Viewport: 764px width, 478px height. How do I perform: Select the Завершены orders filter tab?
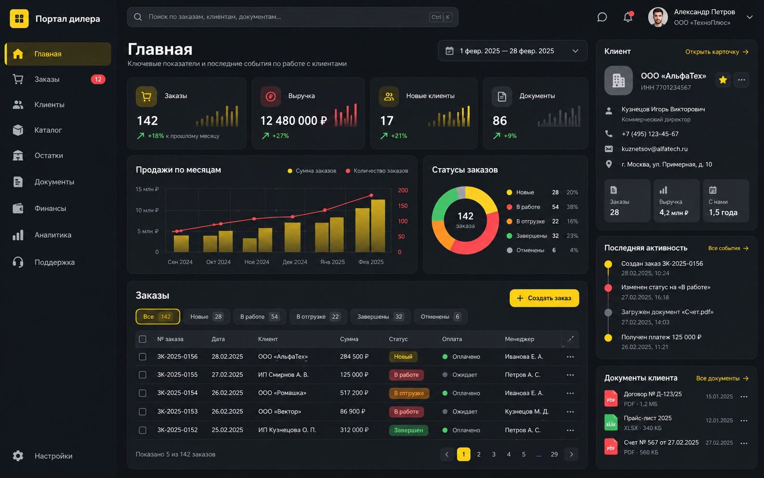pyautogui.click(x=380, y=317)
